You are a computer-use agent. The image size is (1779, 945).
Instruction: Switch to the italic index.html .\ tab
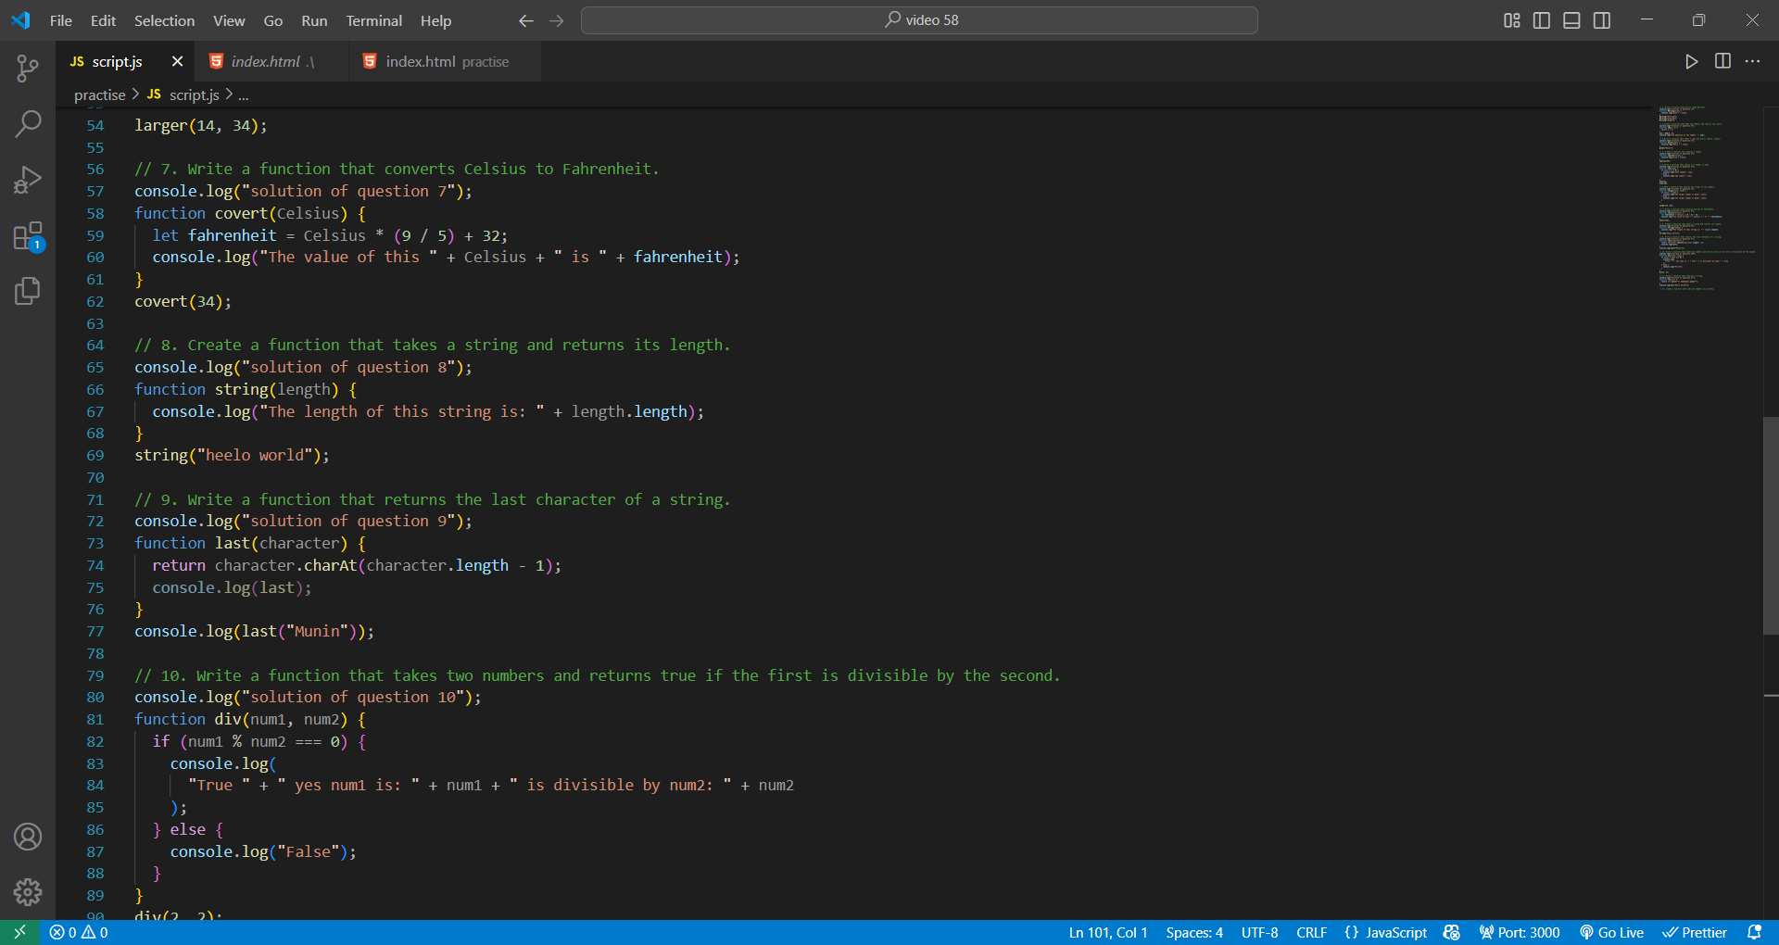pyautogui.click(x=272, y=61)
